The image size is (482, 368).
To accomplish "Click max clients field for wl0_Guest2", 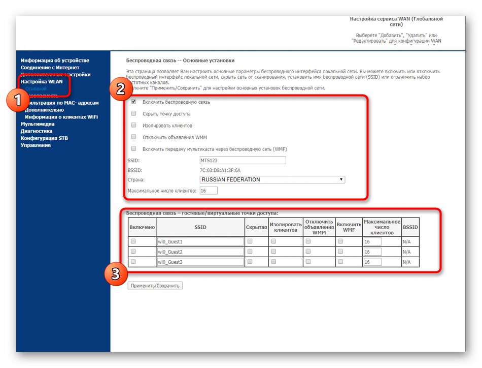I will [372, 252].
